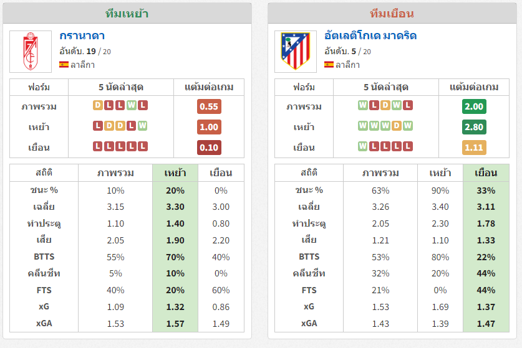This screenshot has width=522, height=348.
Task: Click the green 2.80 points-per-game badge
Action: 474,127
